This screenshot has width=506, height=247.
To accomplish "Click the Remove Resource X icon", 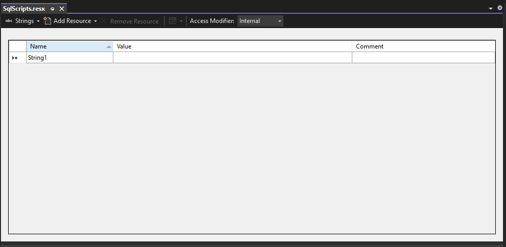I will pyautogui.click(x=104, y=21).
